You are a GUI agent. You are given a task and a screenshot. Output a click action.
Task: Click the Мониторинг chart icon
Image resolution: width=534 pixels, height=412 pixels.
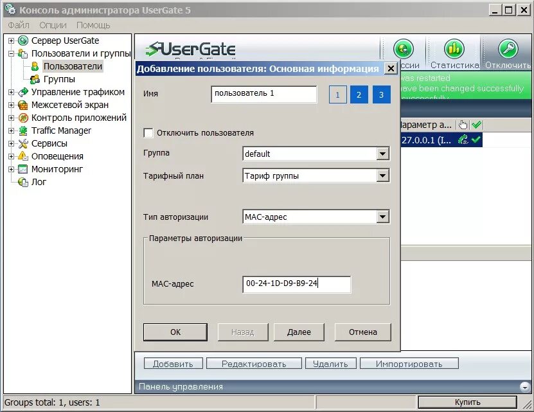coord(23,169)
